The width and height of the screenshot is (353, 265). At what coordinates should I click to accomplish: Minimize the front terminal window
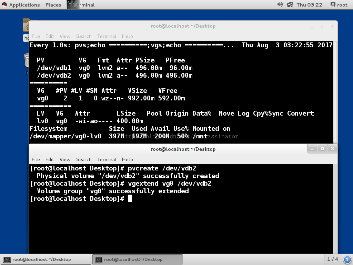[x=312, y=149]
